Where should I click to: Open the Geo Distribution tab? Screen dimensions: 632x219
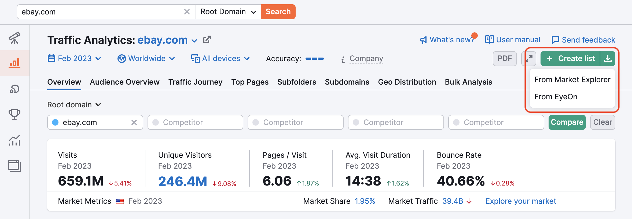pos(407,82)
